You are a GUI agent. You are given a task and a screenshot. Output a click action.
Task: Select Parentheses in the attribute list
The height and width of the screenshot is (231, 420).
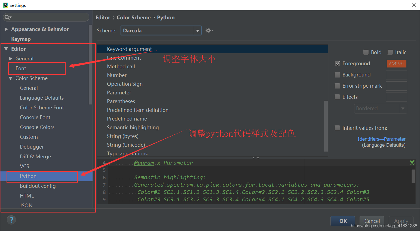[x=210, y=101]
